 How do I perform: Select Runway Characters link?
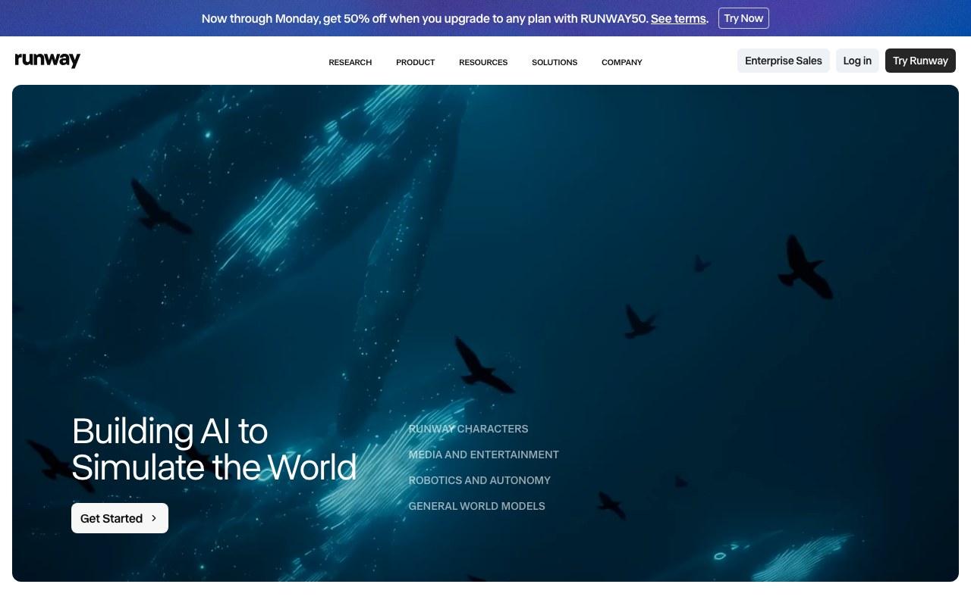468,429
